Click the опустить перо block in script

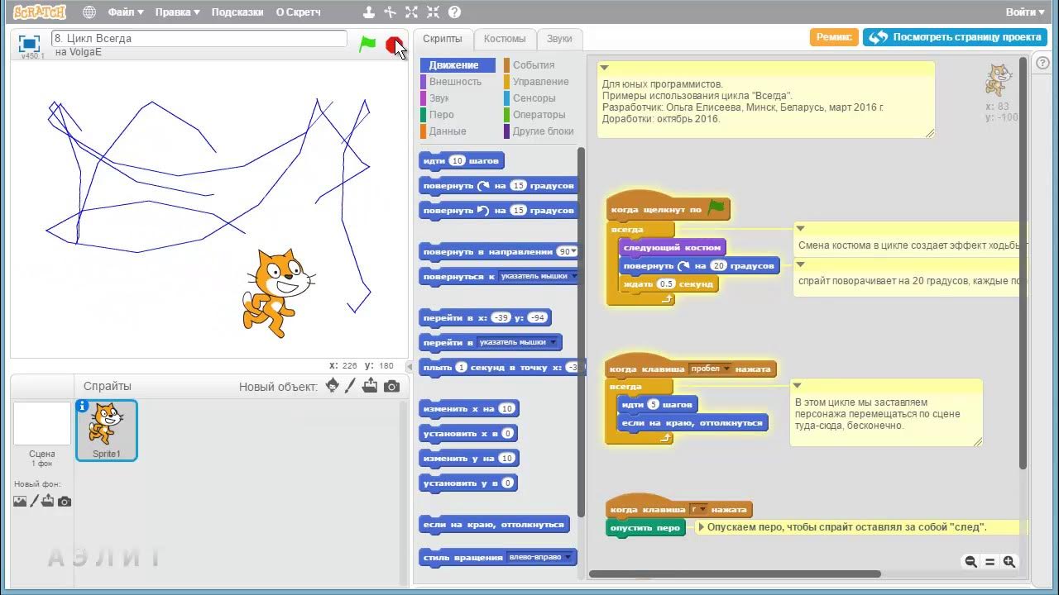[645, 527]
